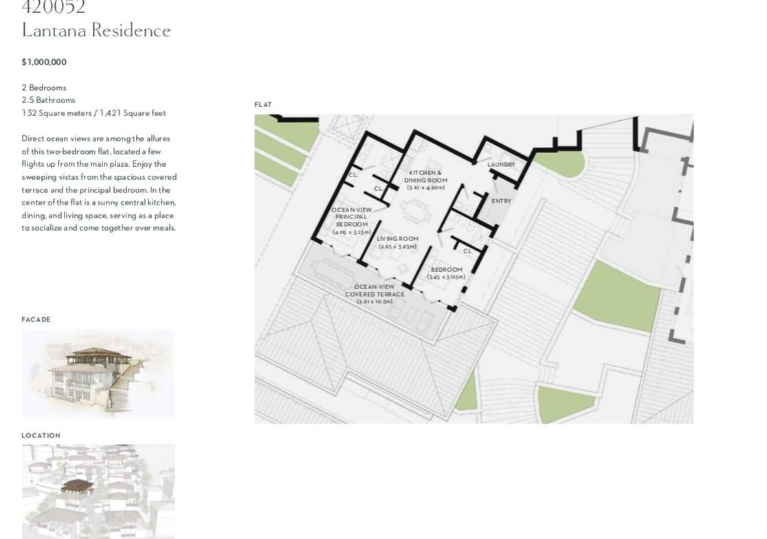
Task: Click the 2 Bedrooms detail line
Action: click(x=44, y=88)
